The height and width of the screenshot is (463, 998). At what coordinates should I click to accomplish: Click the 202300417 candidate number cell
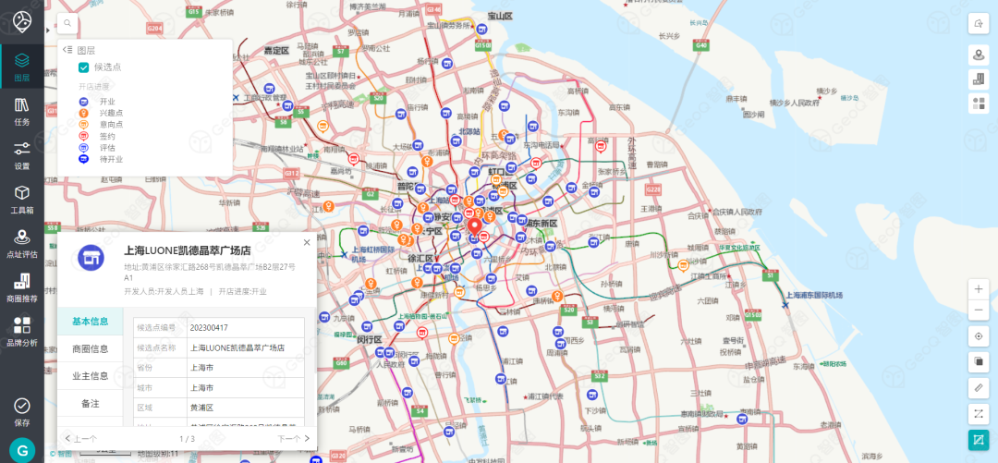pos(244,327)
